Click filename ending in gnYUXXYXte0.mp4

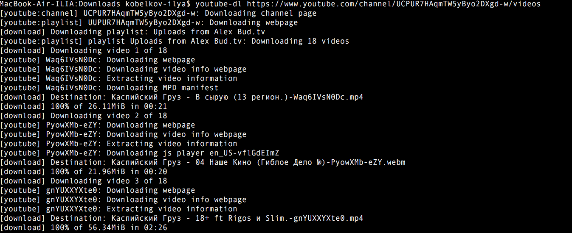(237, 218)
